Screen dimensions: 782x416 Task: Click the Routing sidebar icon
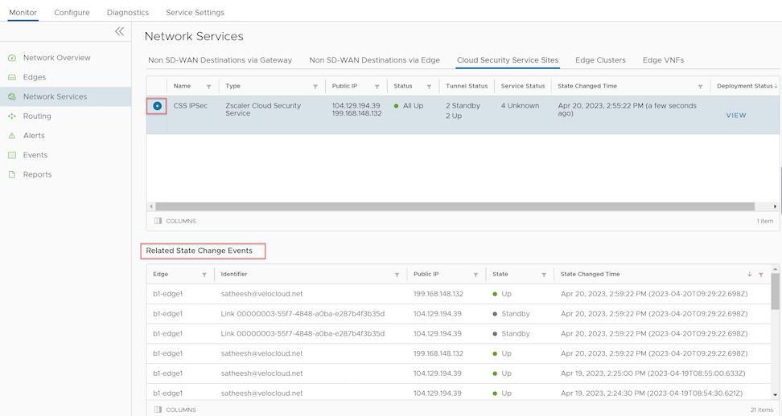point(12,116)
